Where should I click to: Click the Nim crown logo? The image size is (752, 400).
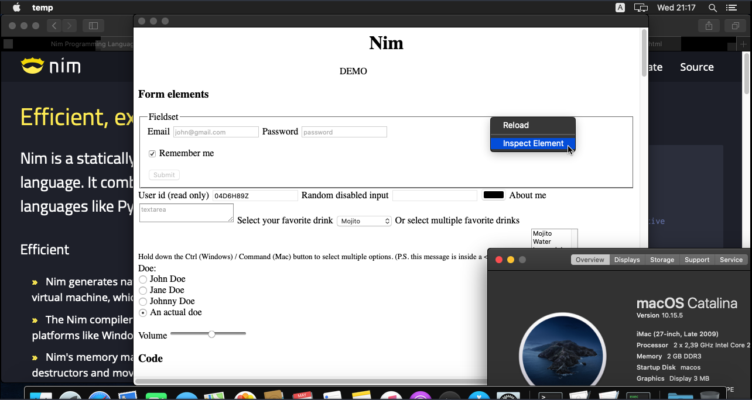(x=32, y=66)
